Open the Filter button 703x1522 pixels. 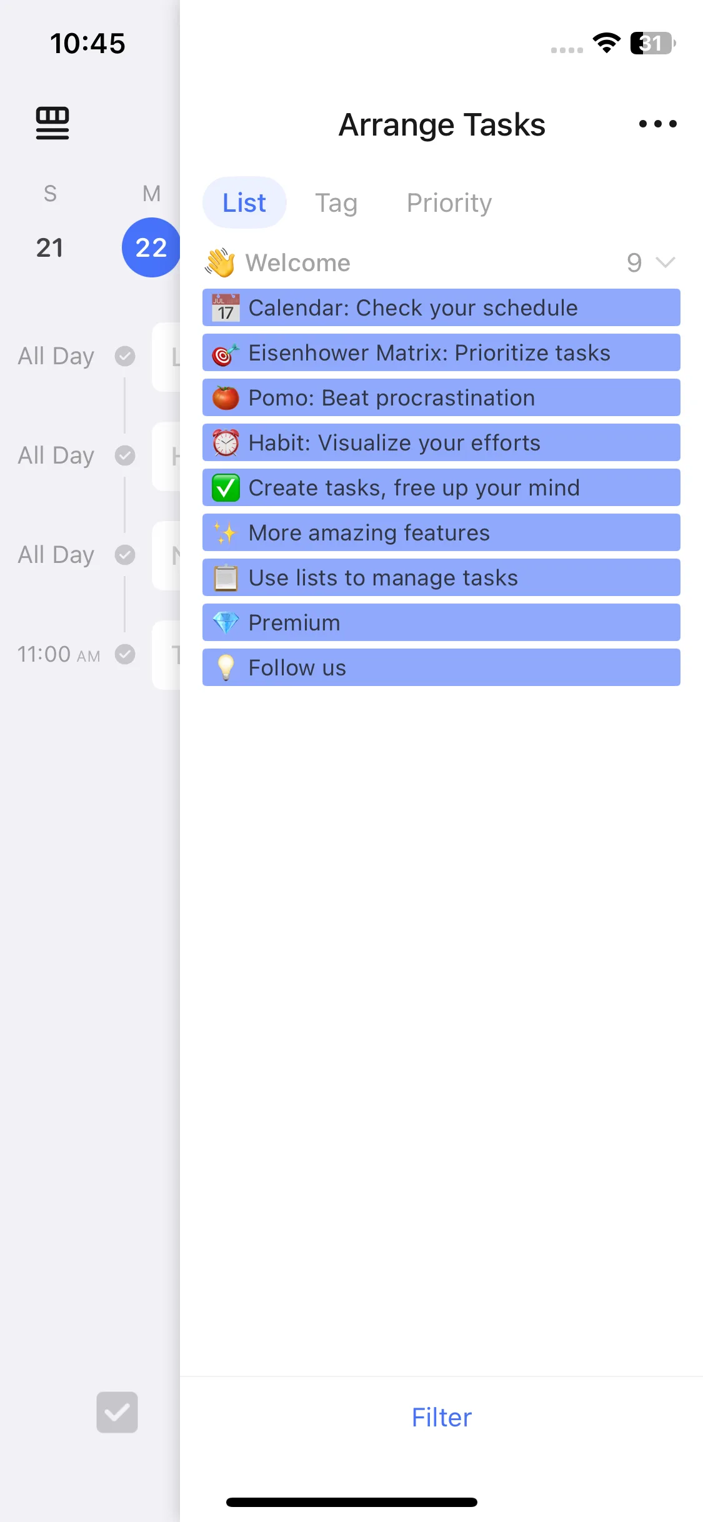pos(441,1417)
